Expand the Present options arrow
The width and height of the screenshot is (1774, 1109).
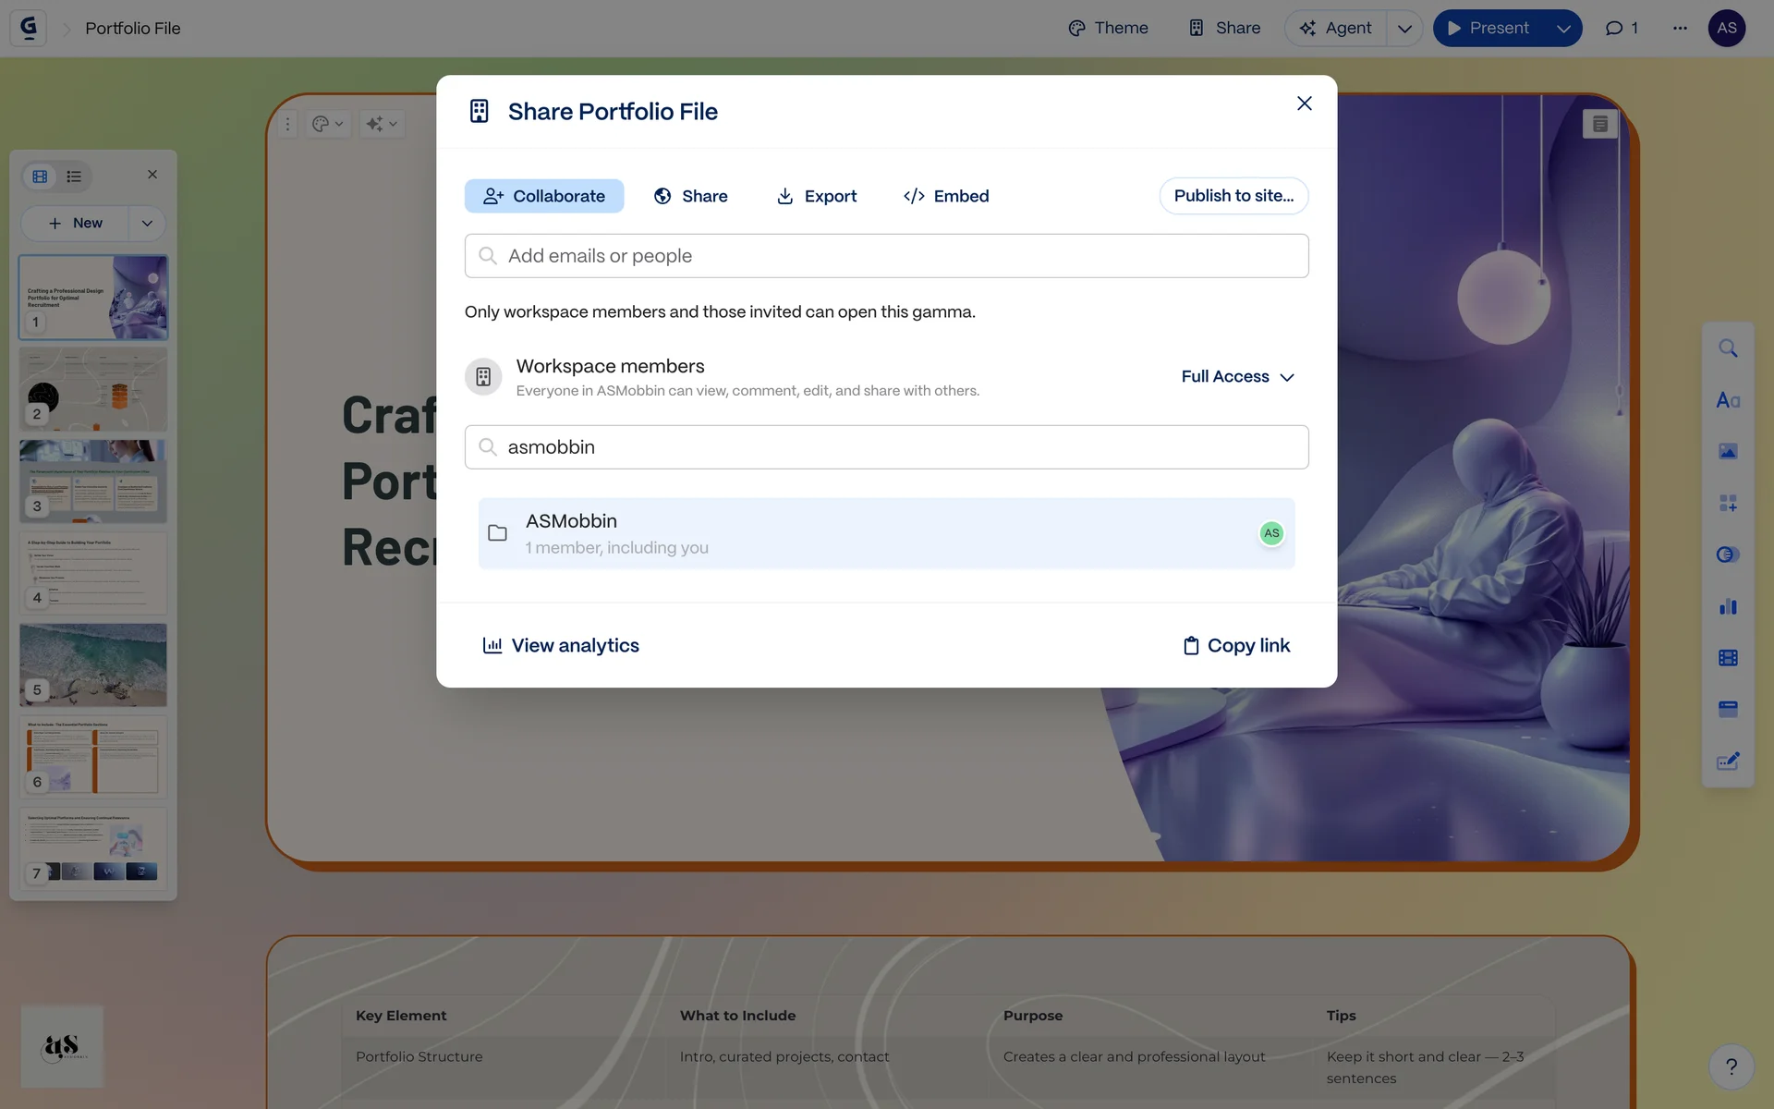tap(1562, 28)
